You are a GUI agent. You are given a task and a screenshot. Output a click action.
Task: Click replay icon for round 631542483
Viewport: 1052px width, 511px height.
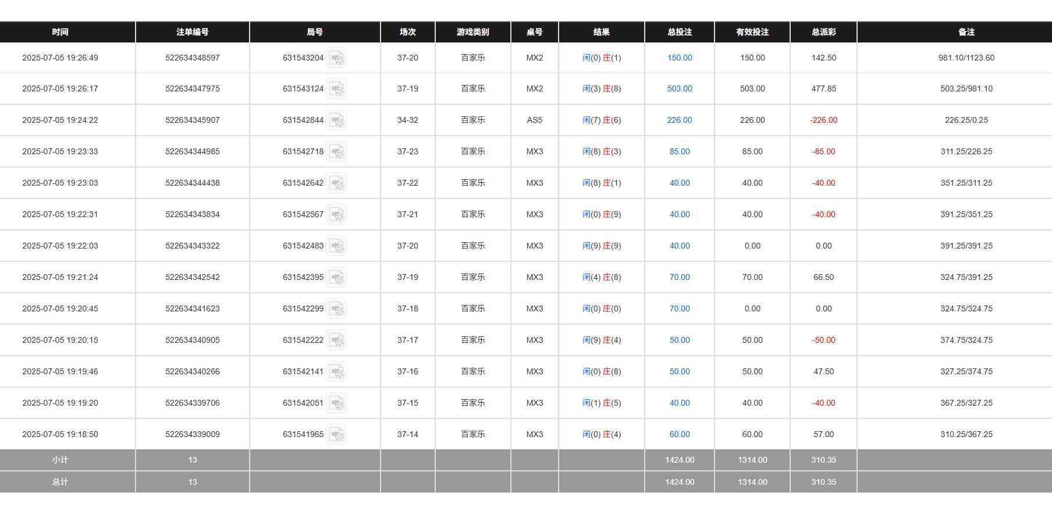pyautogui.click(x=336, y=246)
